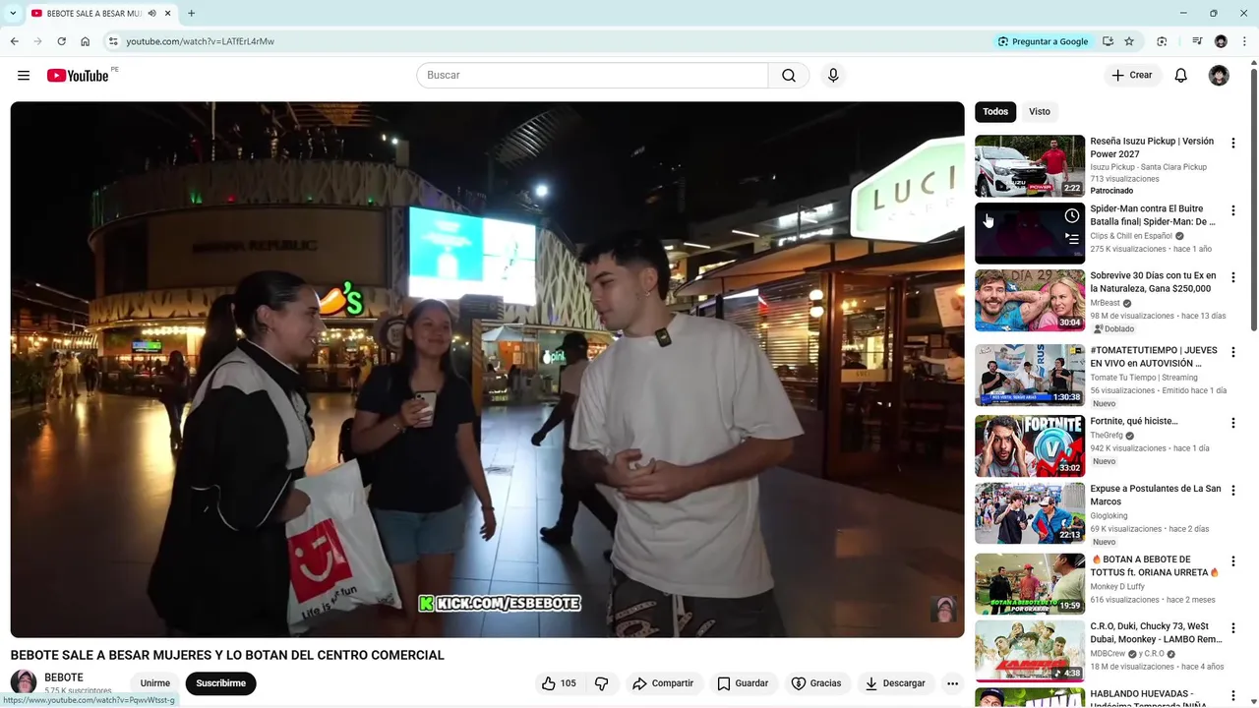Click the Guardar button
Viewport: 1259px width, 708px height.
(x=743, y=683)
